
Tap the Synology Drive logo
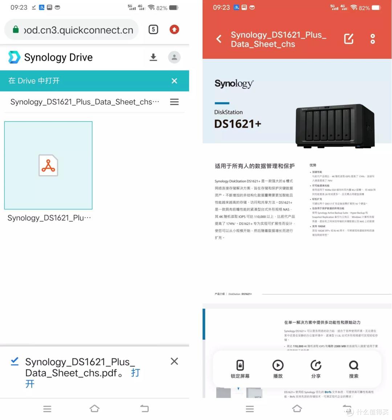point(14,57)
